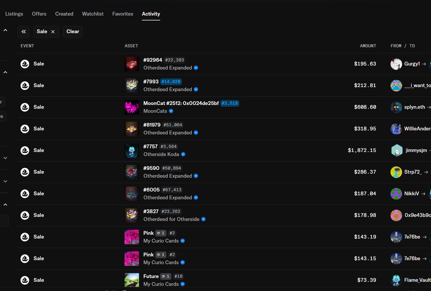Open asset #92964 title link

coord(153,60)
